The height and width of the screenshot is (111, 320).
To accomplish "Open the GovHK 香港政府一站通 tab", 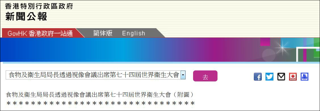I will 40,33.
